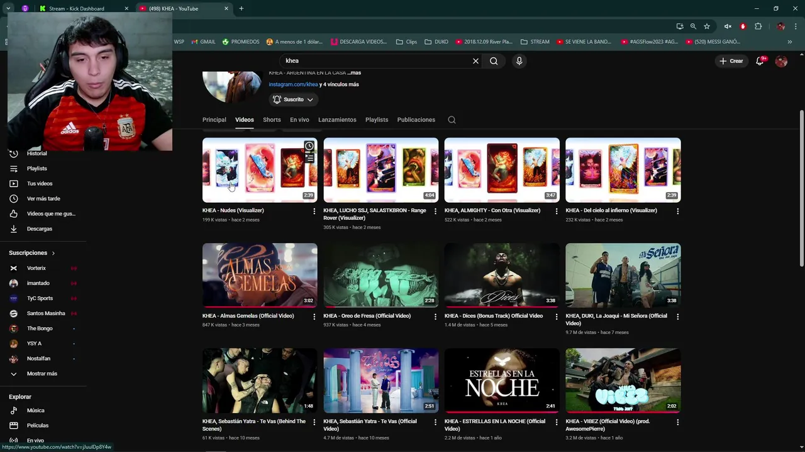Screen dimensions: 805x452
Task: Clear the search box with the X icon
Action: click(475, 61)
